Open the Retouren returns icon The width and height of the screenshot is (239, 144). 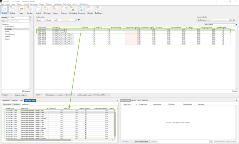(64, 10)
